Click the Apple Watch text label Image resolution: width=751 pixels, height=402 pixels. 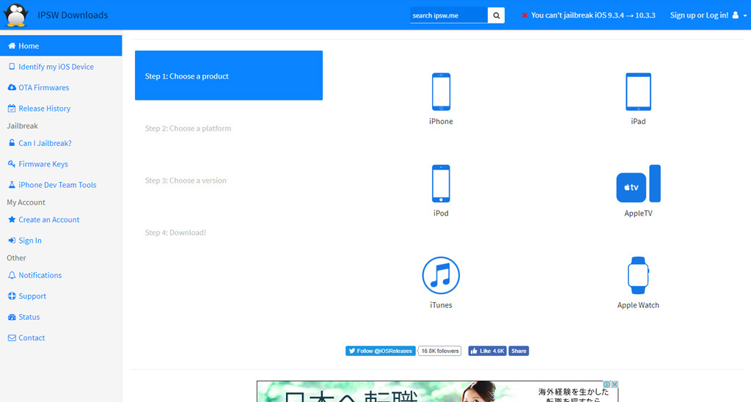click(x=638, y=305)
